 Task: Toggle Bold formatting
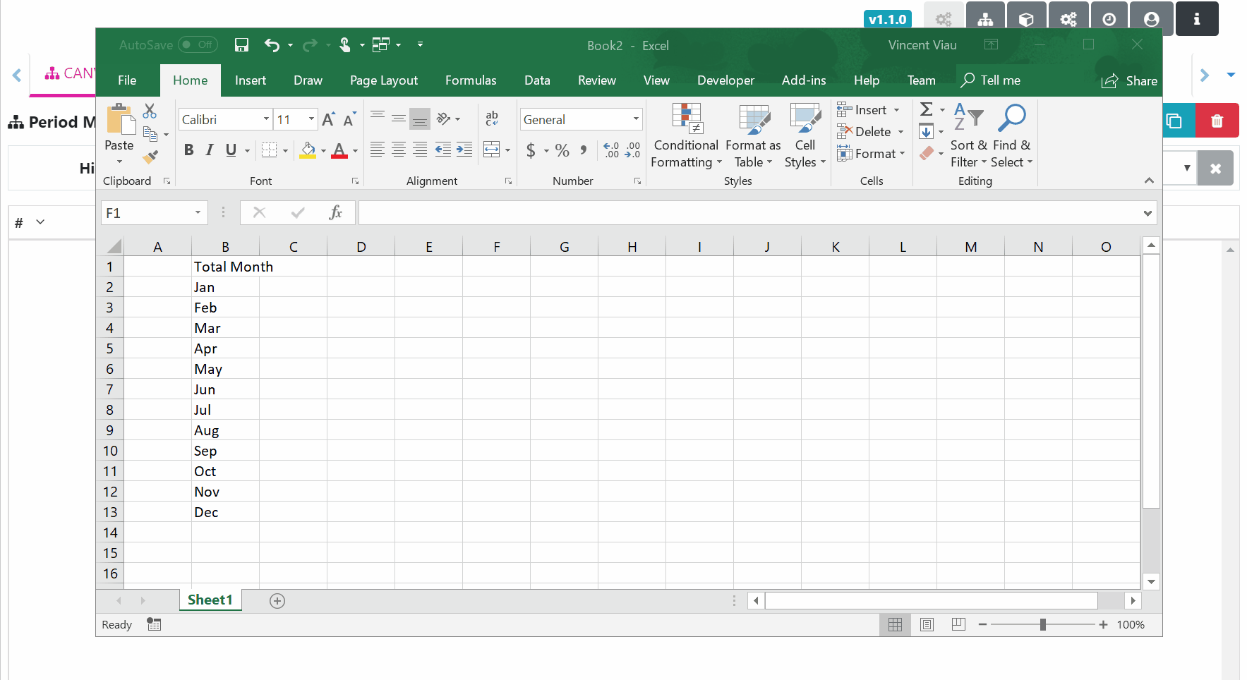188,150
